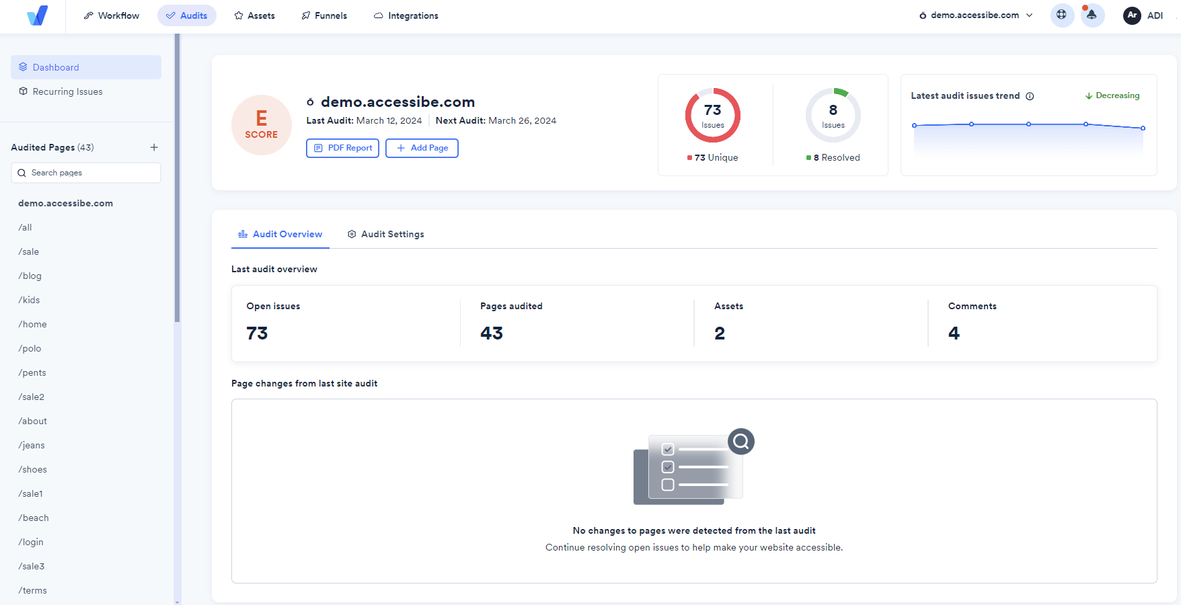Screen dimensions: 1181x605
Task: Open the /pents page entry
Action: coord(32,372)
